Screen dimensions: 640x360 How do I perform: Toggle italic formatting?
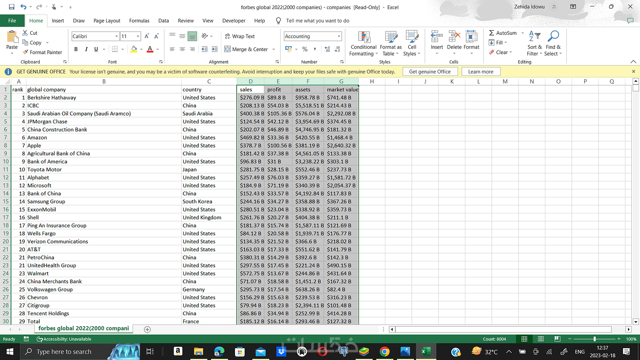pyautogui.click(x=86, y=49)
